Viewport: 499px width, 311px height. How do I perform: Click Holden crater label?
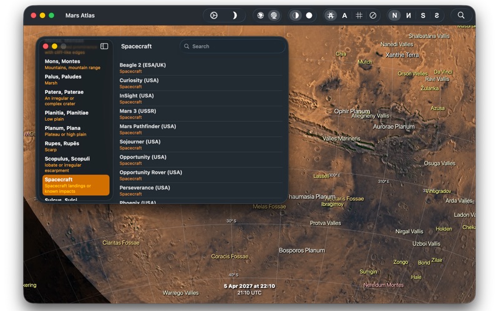tap(443, 229)
